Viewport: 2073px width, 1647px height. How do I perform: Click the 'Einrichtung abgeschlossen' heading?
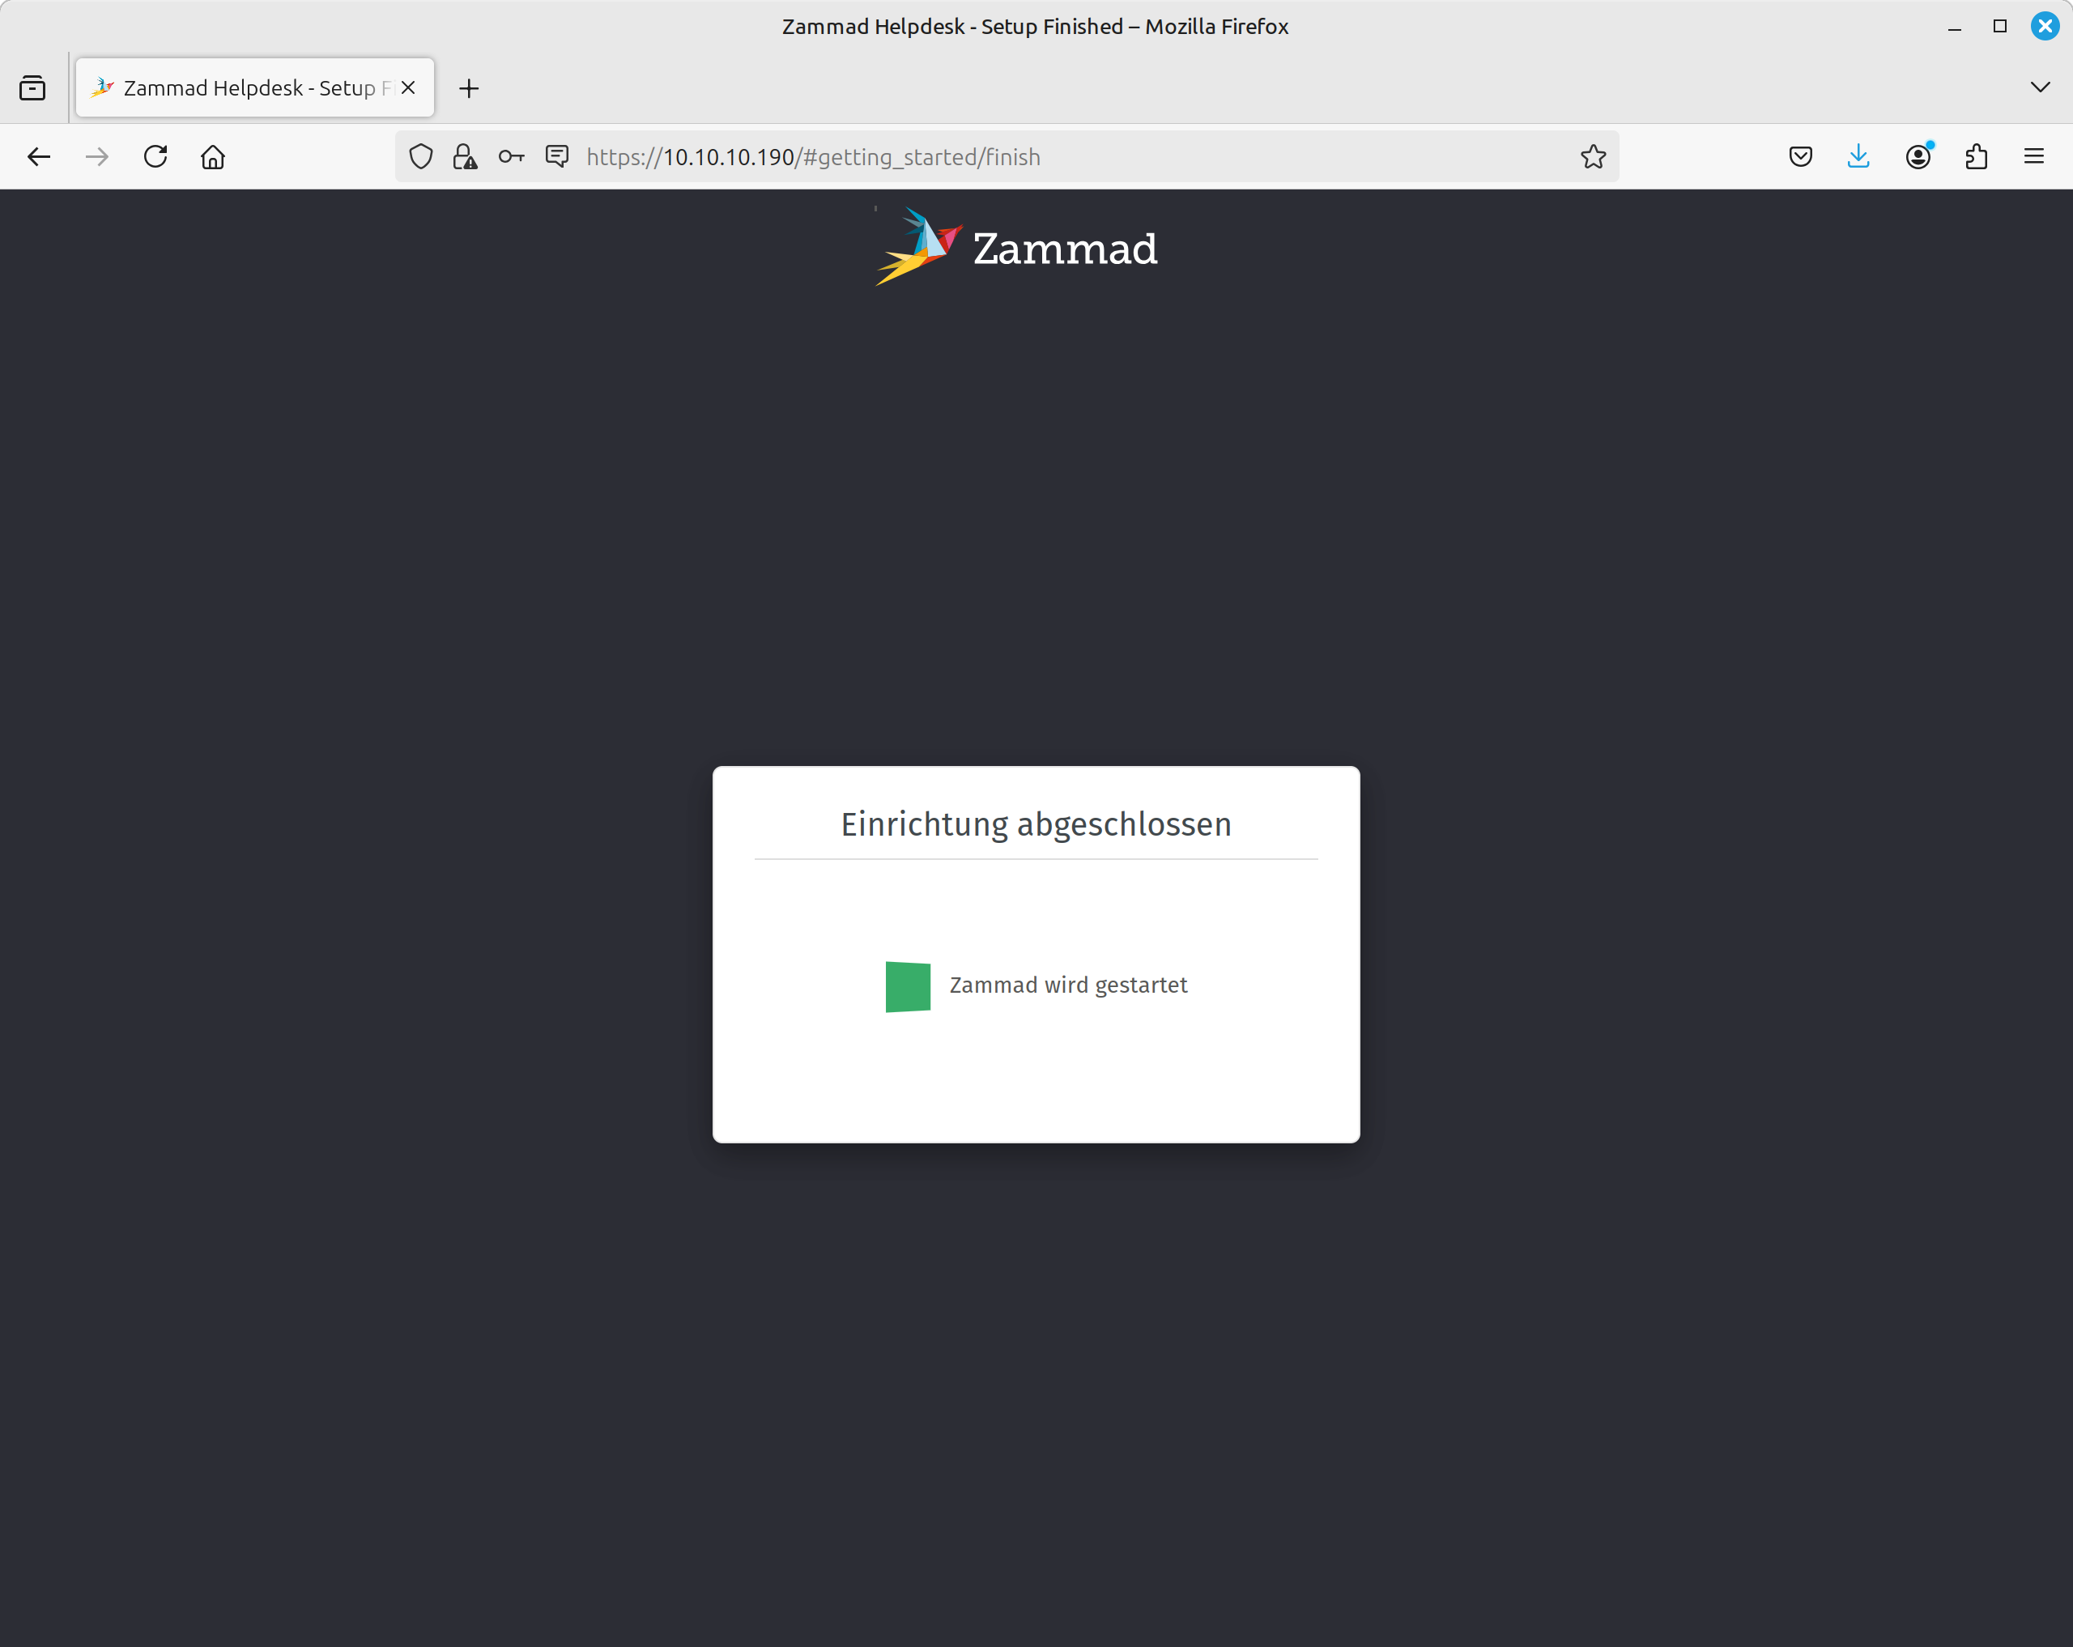pos(1036,824)
